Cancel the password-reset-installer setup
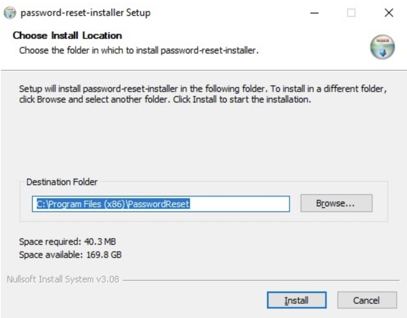Image resolution: width=407 pixels, height=318 pixels. [367, 300]
